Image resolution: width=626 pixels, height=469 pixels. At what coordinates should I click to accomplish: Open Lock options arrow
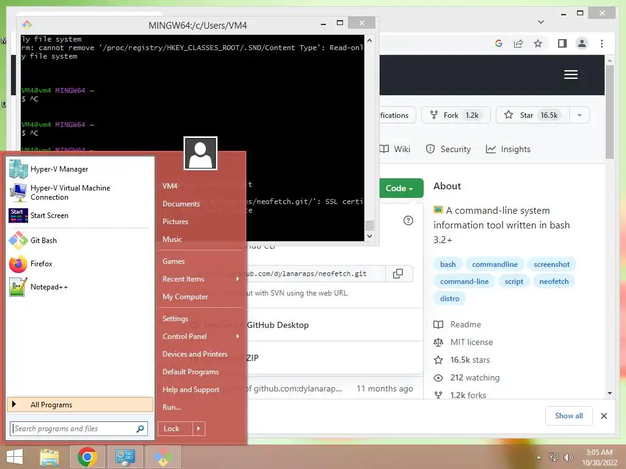[199, 429]
